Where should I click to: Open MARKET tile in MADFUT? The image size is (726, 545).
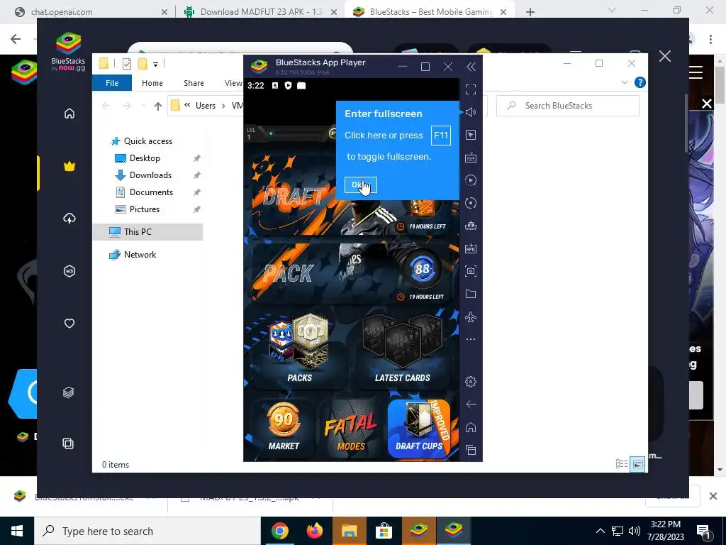[x=284, y=427]
